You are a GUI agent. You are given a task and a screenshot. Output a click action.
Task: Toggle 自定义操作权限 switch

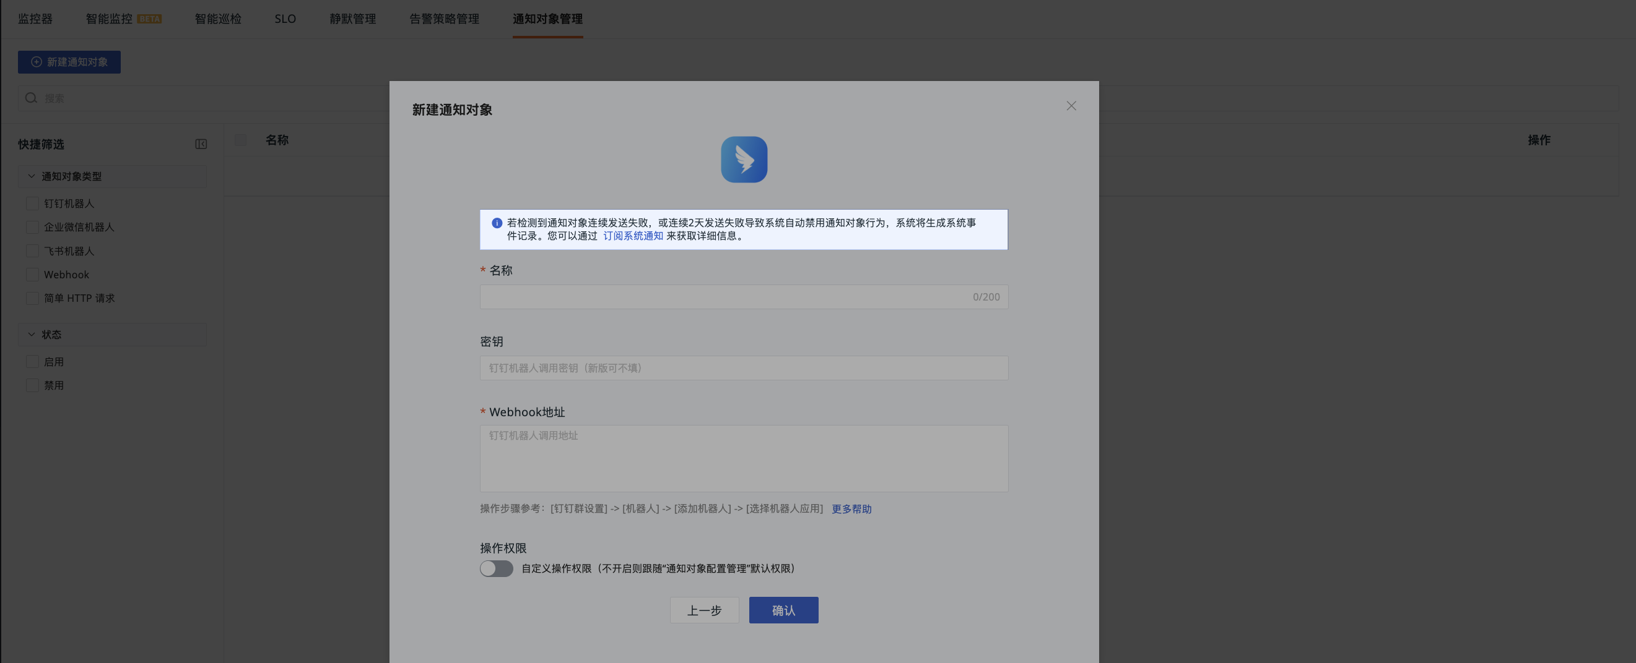point(496,568)
